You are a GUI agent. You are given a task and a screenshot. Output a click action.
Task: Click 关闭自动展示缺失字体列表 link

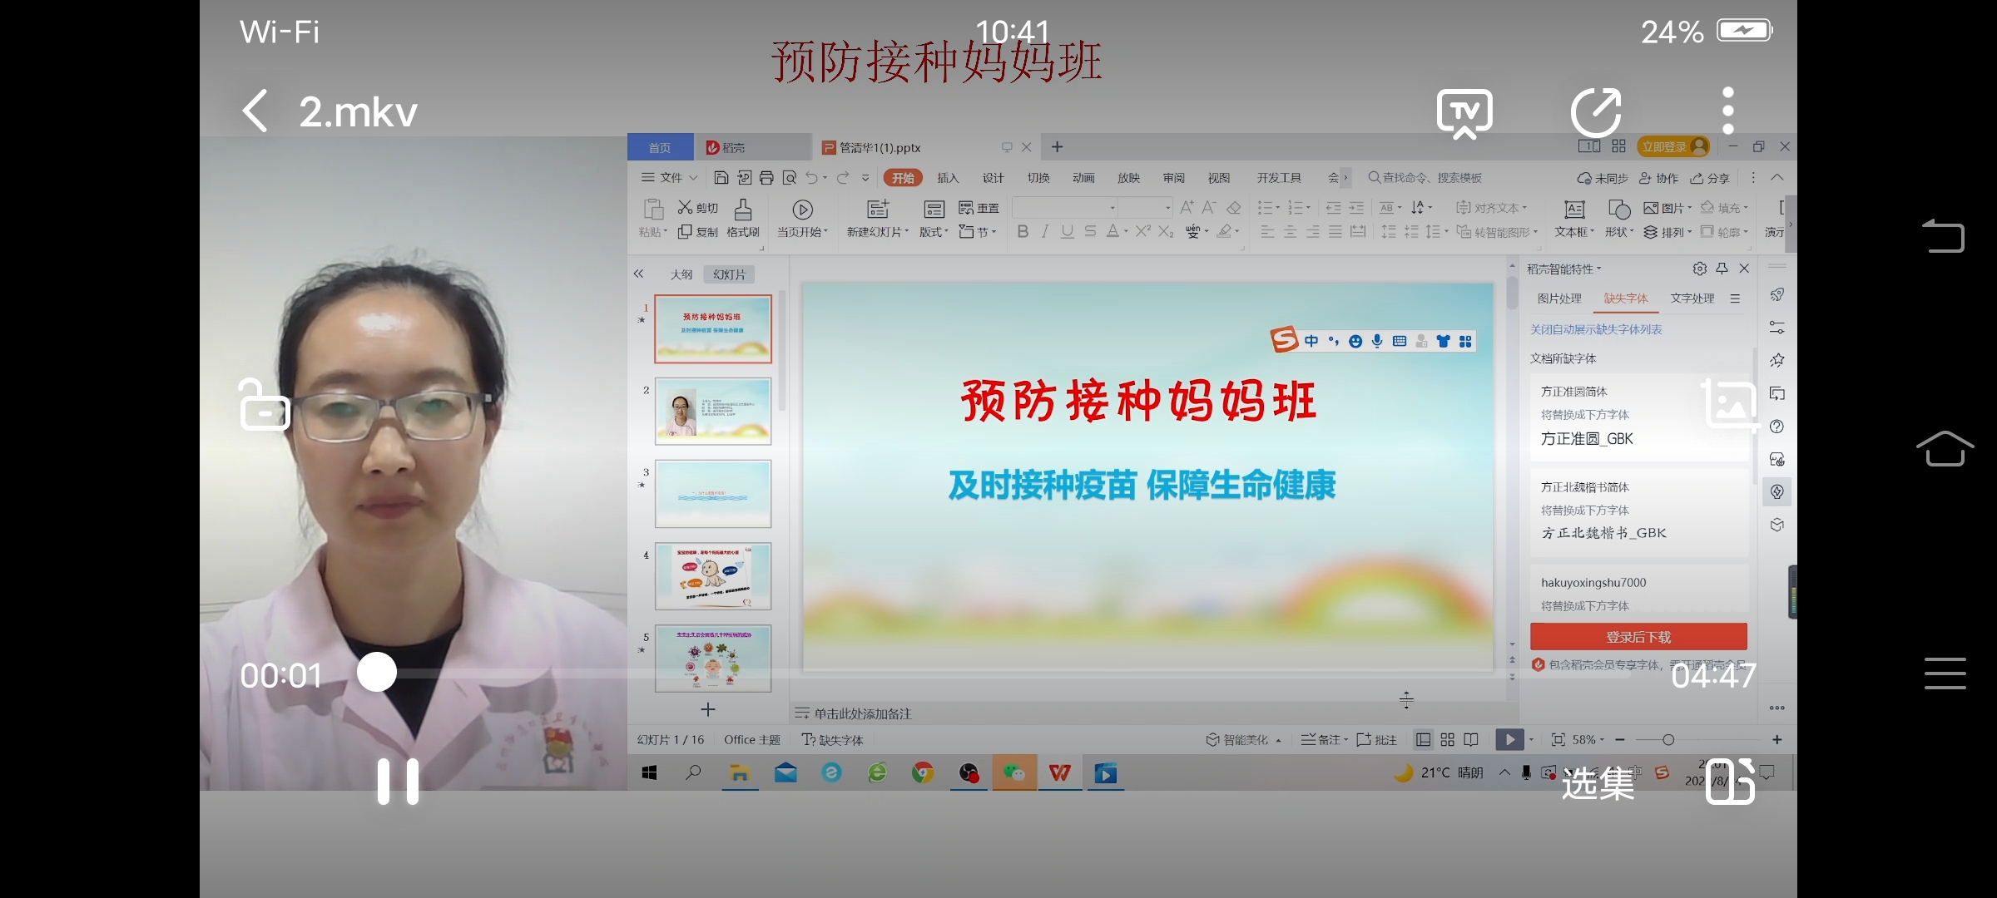(1596, 329)
